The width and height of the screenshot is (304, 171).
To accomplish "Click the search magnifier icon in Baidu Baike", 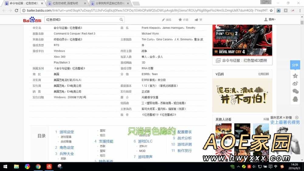I will point(121,20).
